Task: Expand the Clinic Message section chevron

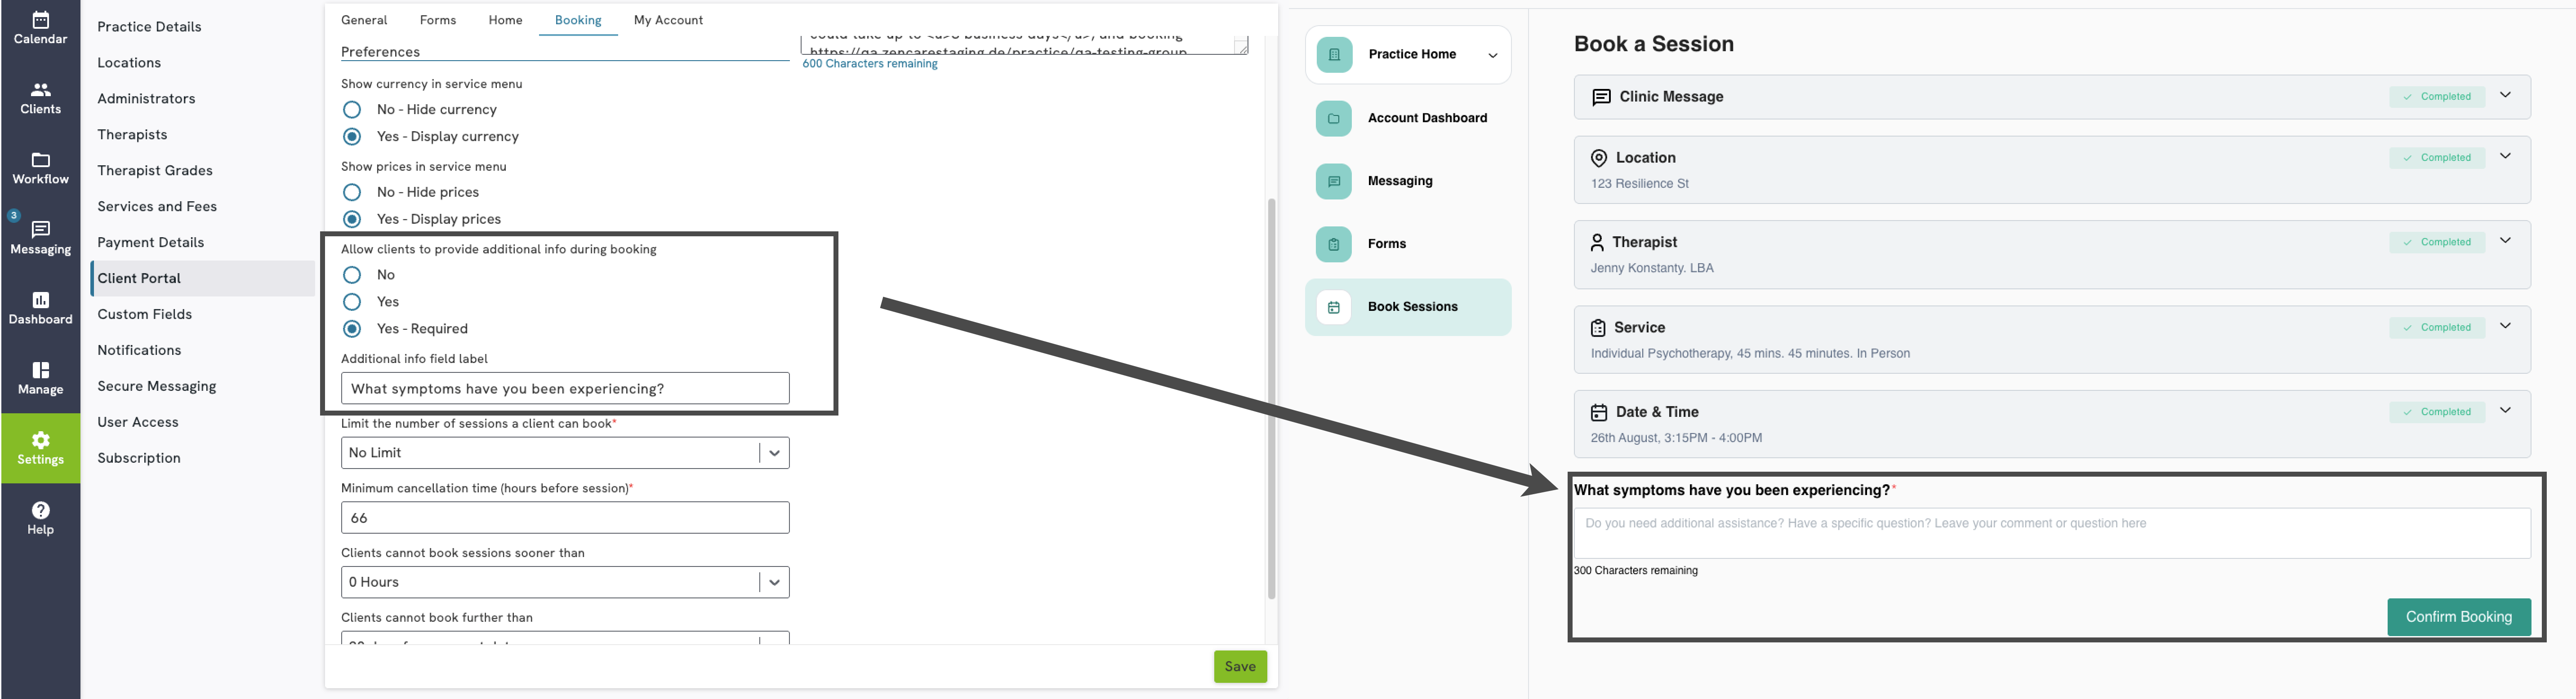Action: point(2505,96)
